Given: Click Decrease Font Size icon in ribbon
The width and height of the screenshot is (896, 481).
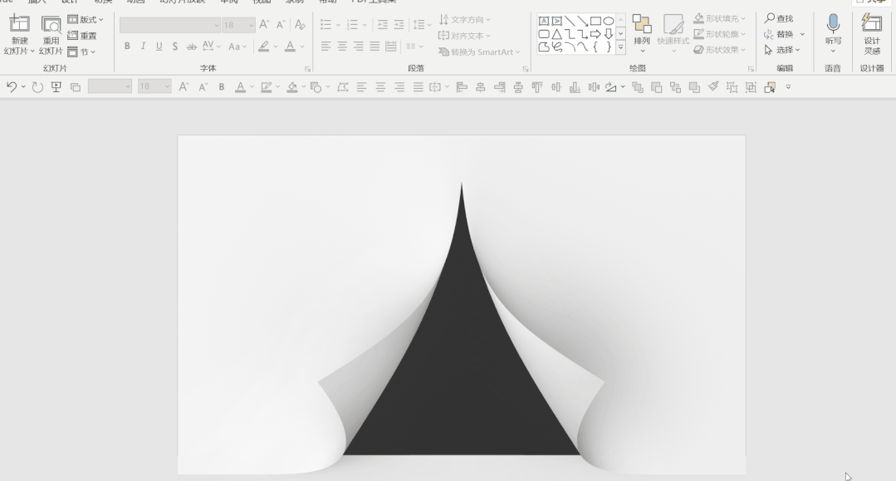Looking at the screenshot, I should click(281, 25).
